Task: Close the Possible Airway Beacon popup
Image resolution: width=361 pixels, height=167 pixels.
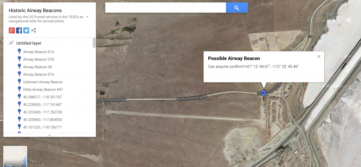Action: pos(319,57)
